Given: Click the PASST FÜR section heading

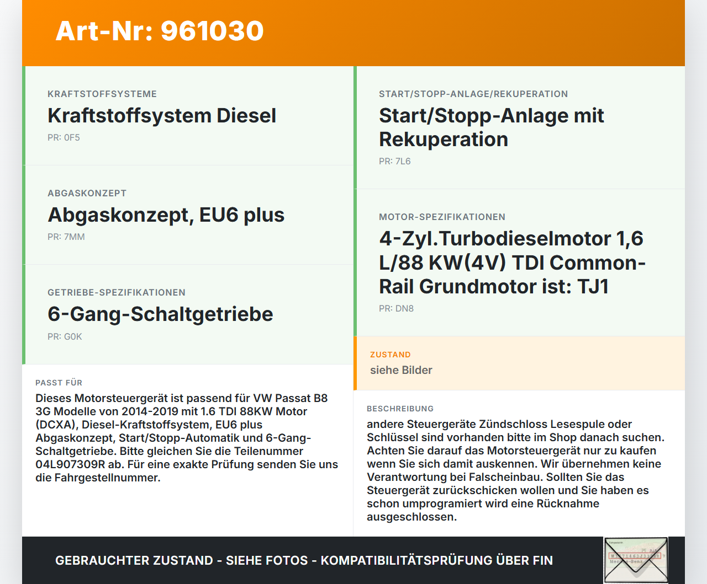Looking at the screenshot, I should (58, 383).
